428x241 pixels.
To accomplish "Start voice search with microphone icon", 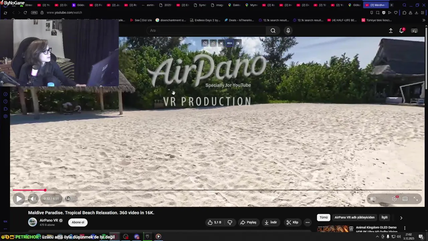I will tap(288, 30).
